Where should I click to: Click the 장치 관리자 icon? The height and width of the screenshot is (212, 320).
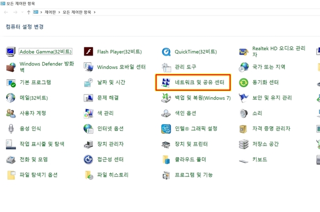(x=89, y=145)
